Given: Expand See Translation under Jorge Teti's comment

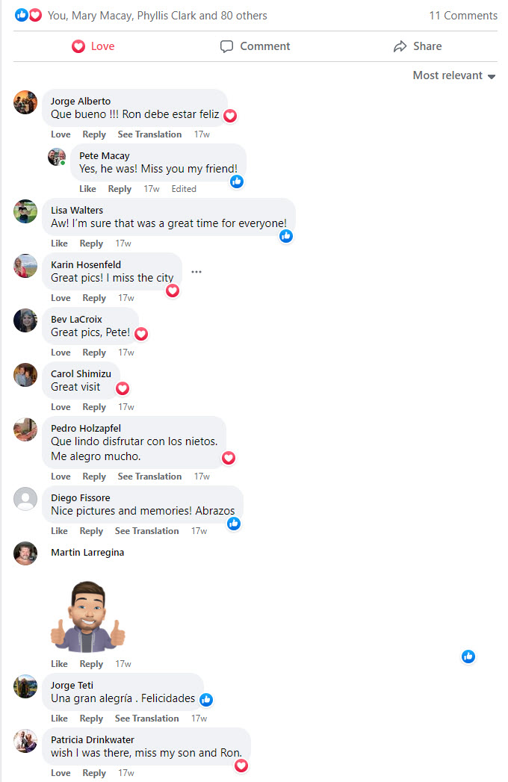Looking at the screenshot, I should [146, 719].
